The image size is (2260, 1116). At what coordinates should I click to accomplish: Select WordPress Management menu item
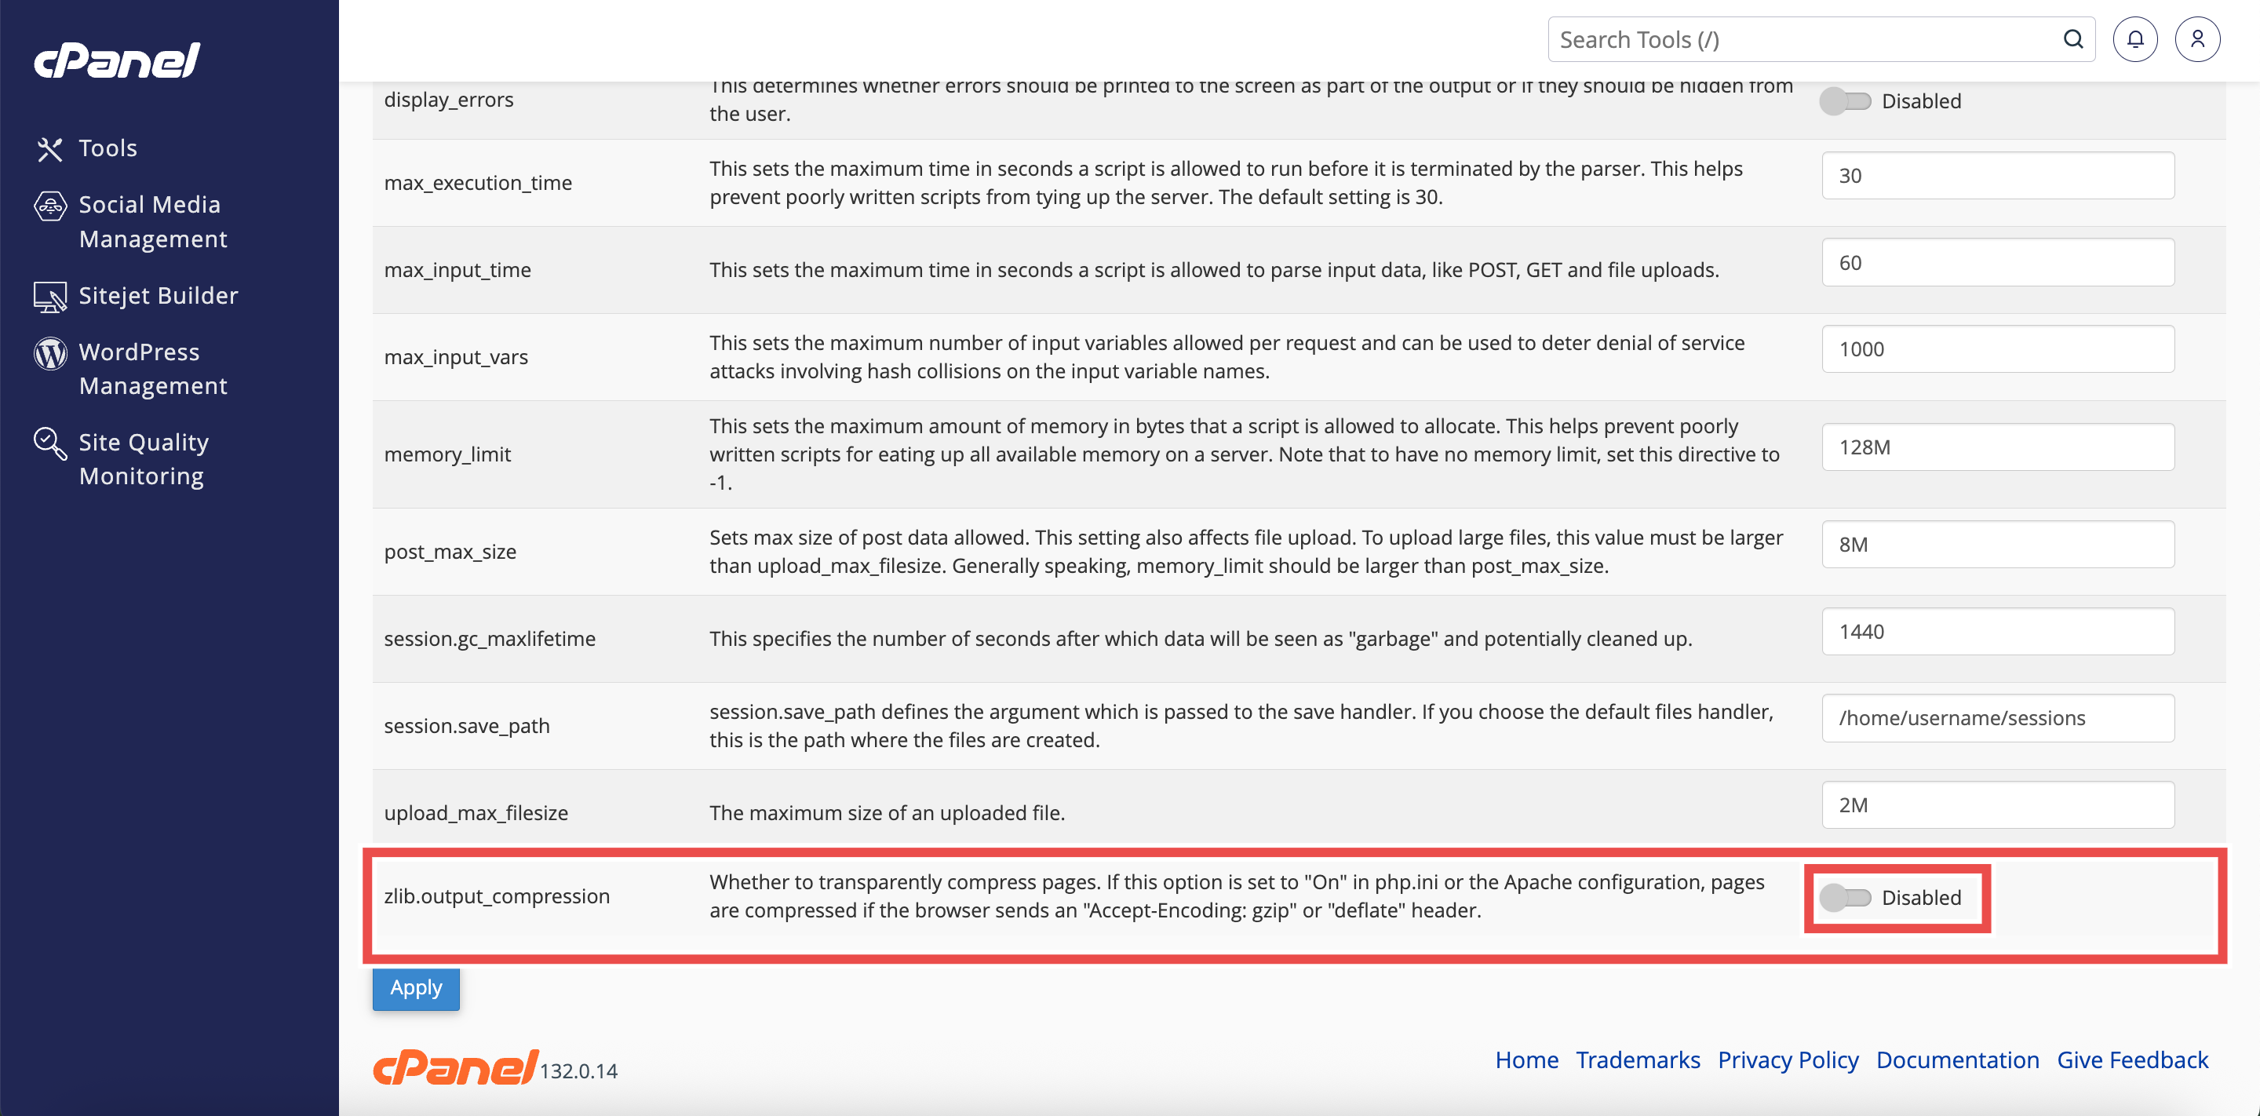[x=153, y=369]
